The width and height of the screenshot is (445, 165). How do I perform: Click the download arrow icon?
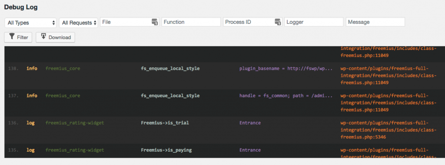43,36
